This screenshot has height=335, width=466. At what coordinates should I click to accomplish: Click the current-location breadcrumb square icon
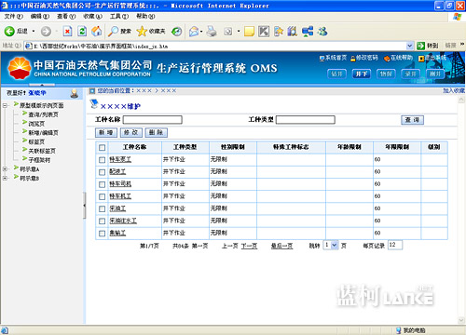click(x=92, y=91)
